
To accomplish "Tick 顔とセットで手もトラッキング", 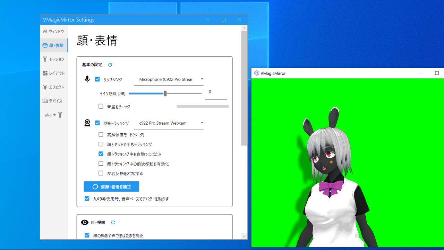I will (x=101, y=144).
